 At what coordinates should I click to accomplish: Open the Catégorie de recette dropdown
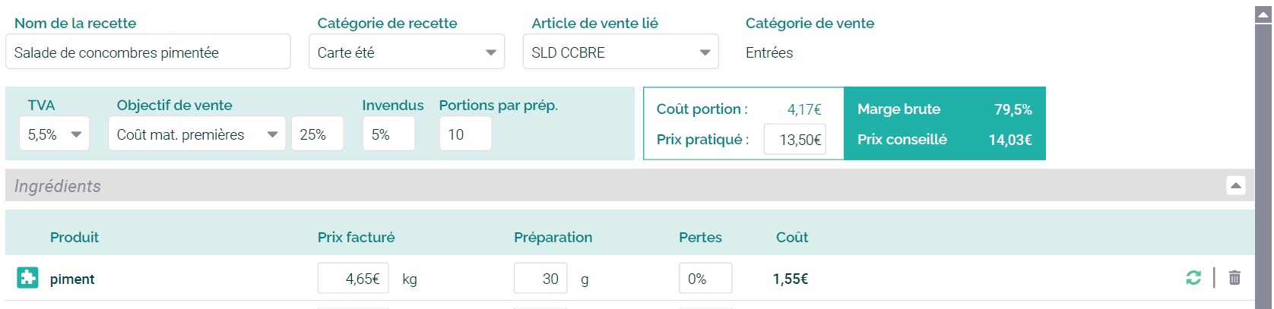406,52
